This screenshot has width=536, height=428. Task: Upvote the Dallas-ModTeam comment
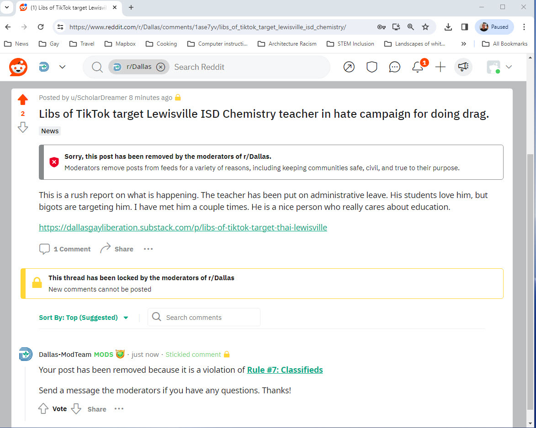pos(43,408)
